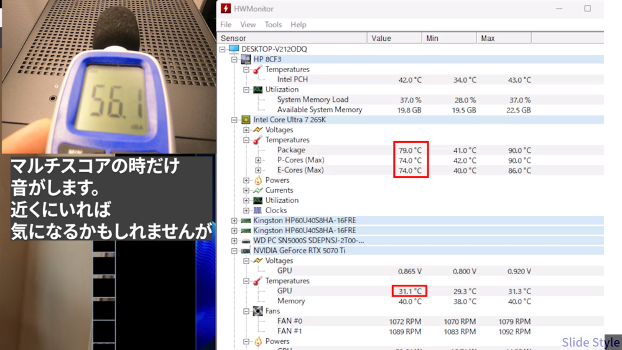Click the Intel Core Ultra 7 CPU icon
Screen dimensions: 622x350
click(246, 120)
